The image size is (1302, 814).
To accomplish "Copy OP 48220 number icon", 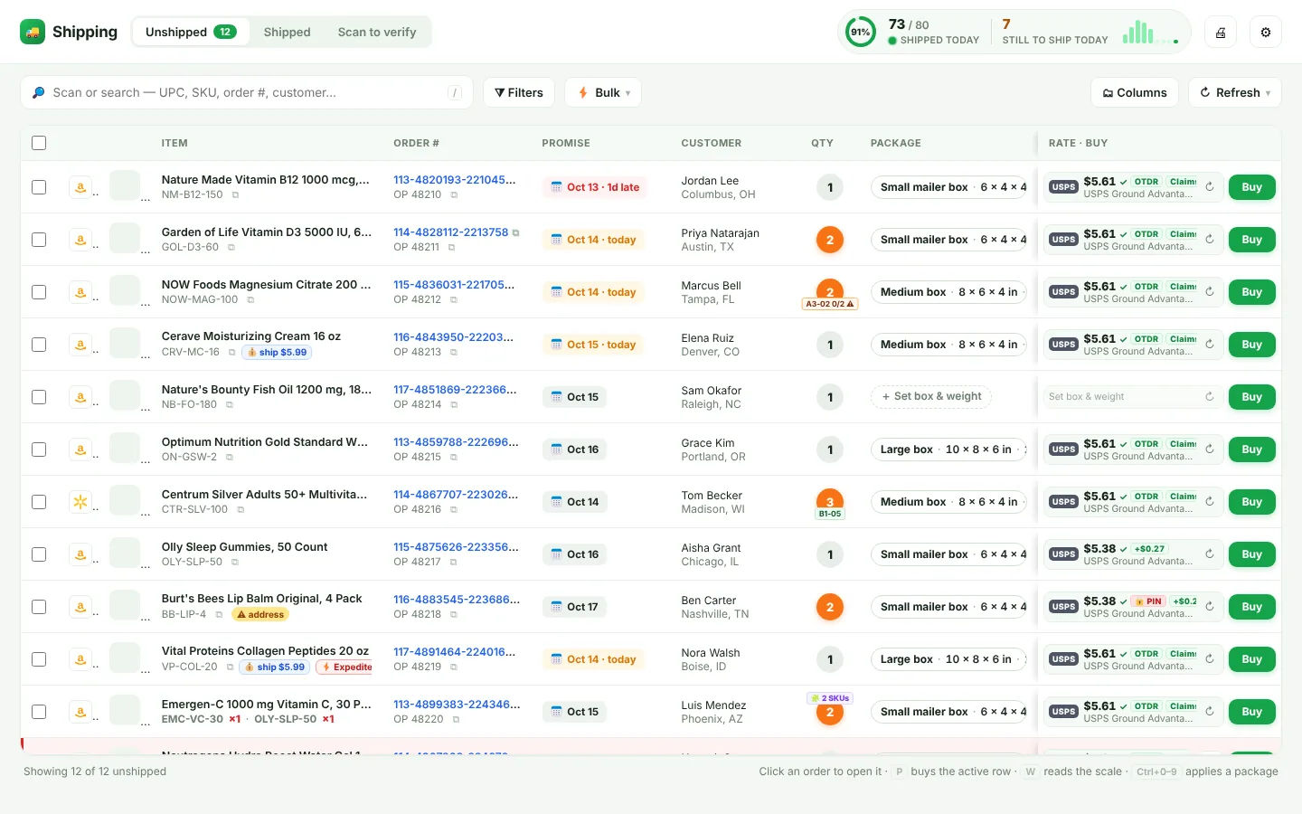I will point(456,720).
